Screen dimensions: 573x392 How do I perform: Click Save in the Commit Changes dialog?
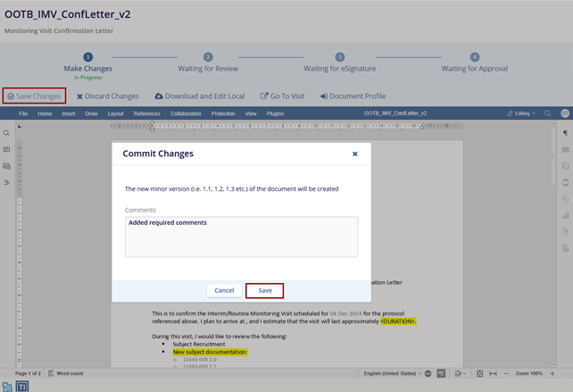[x=265, y=290]
